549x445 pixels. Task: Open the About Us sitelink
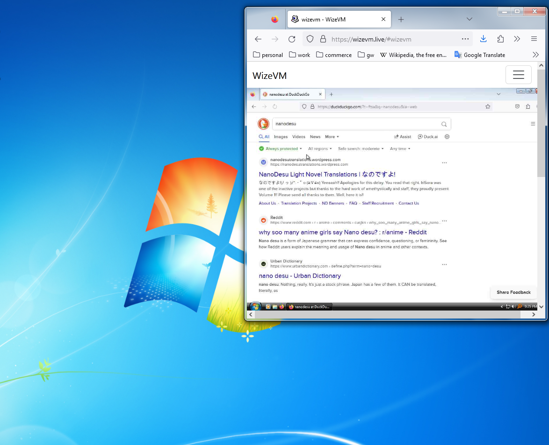(267, 203)
